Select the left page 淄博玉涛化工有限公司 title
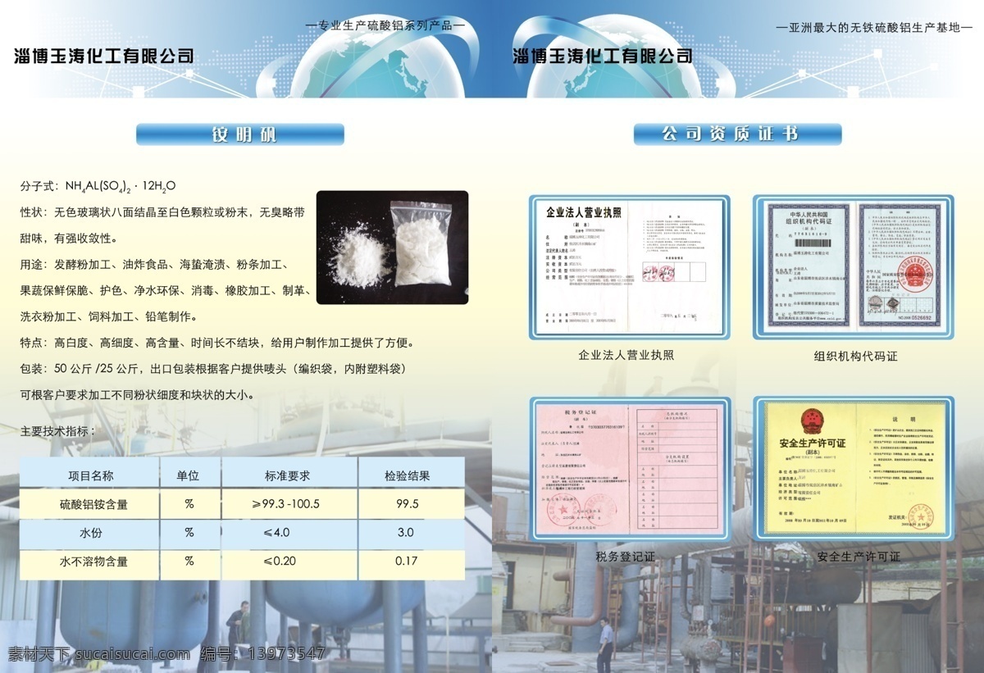Viewport: 984px width, 673px height. click(104, 57)
